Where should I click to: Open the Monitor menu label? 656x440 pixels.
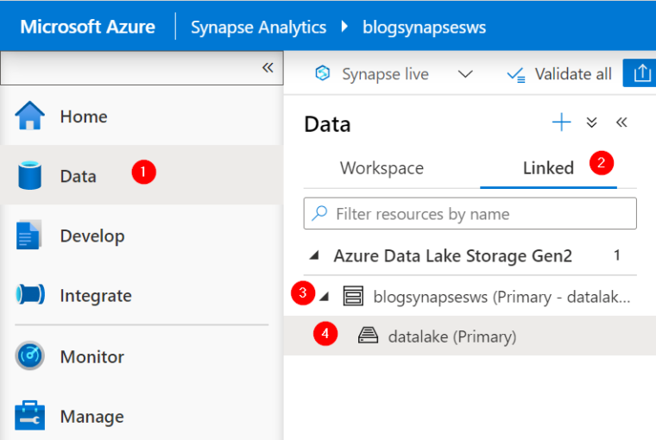tap(92, 357)
